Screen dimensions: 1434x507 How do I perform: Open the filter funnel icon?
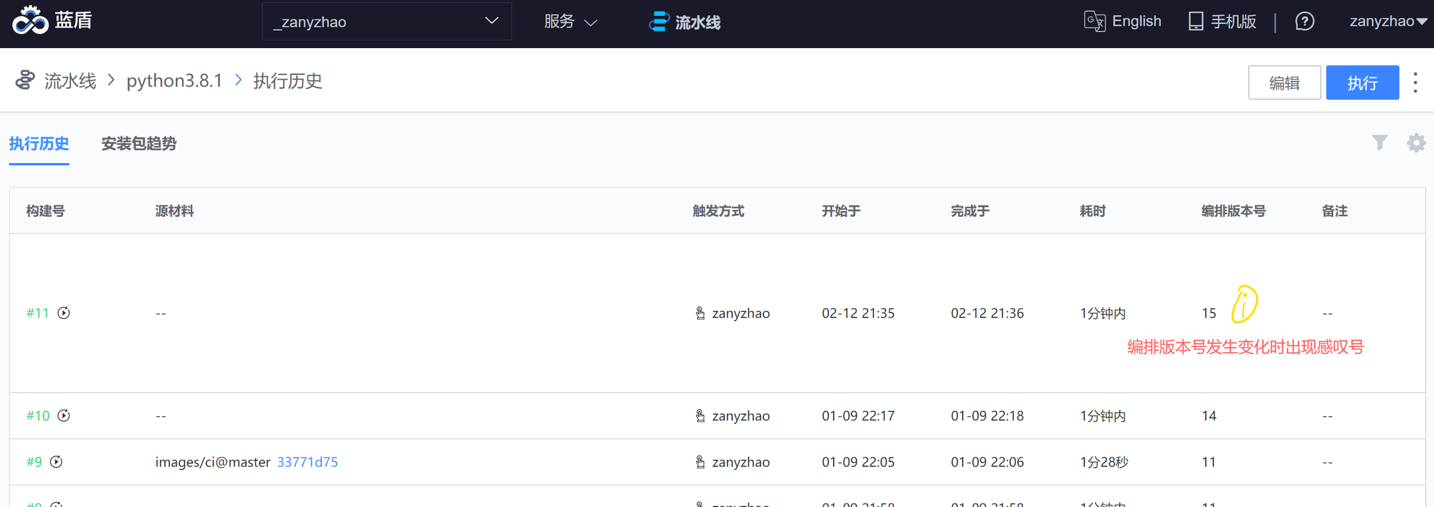tap(1379, 142)
